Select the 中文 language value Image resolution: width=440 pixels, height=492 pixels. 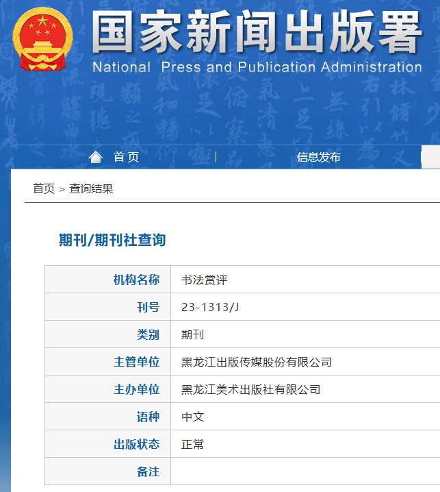point(192,417)
